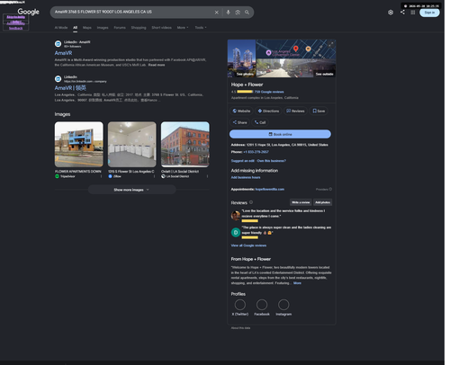Image resolution: width=450 pixels, height=365 pixels.
Task: Click the Share button in panel
Action: (239, 122)
